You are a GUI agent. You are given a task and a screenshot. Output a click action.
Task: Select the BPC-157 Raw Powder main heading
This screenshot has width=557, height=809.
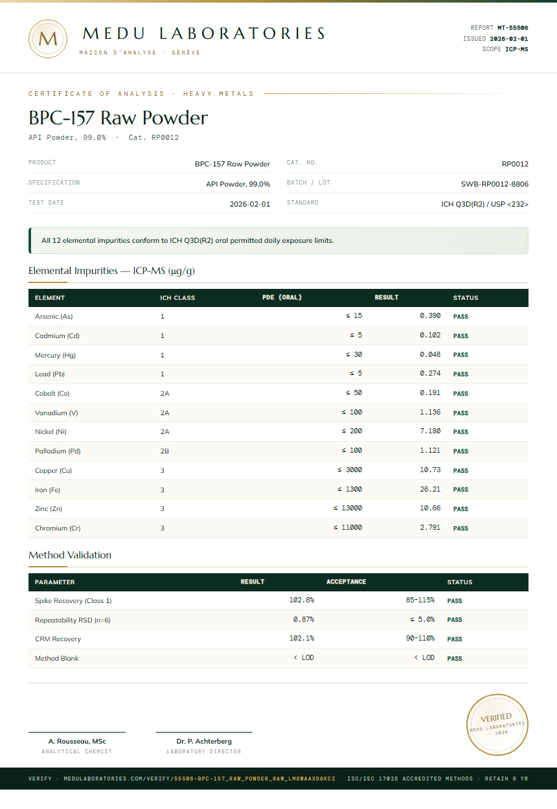[x=118, y=118]
